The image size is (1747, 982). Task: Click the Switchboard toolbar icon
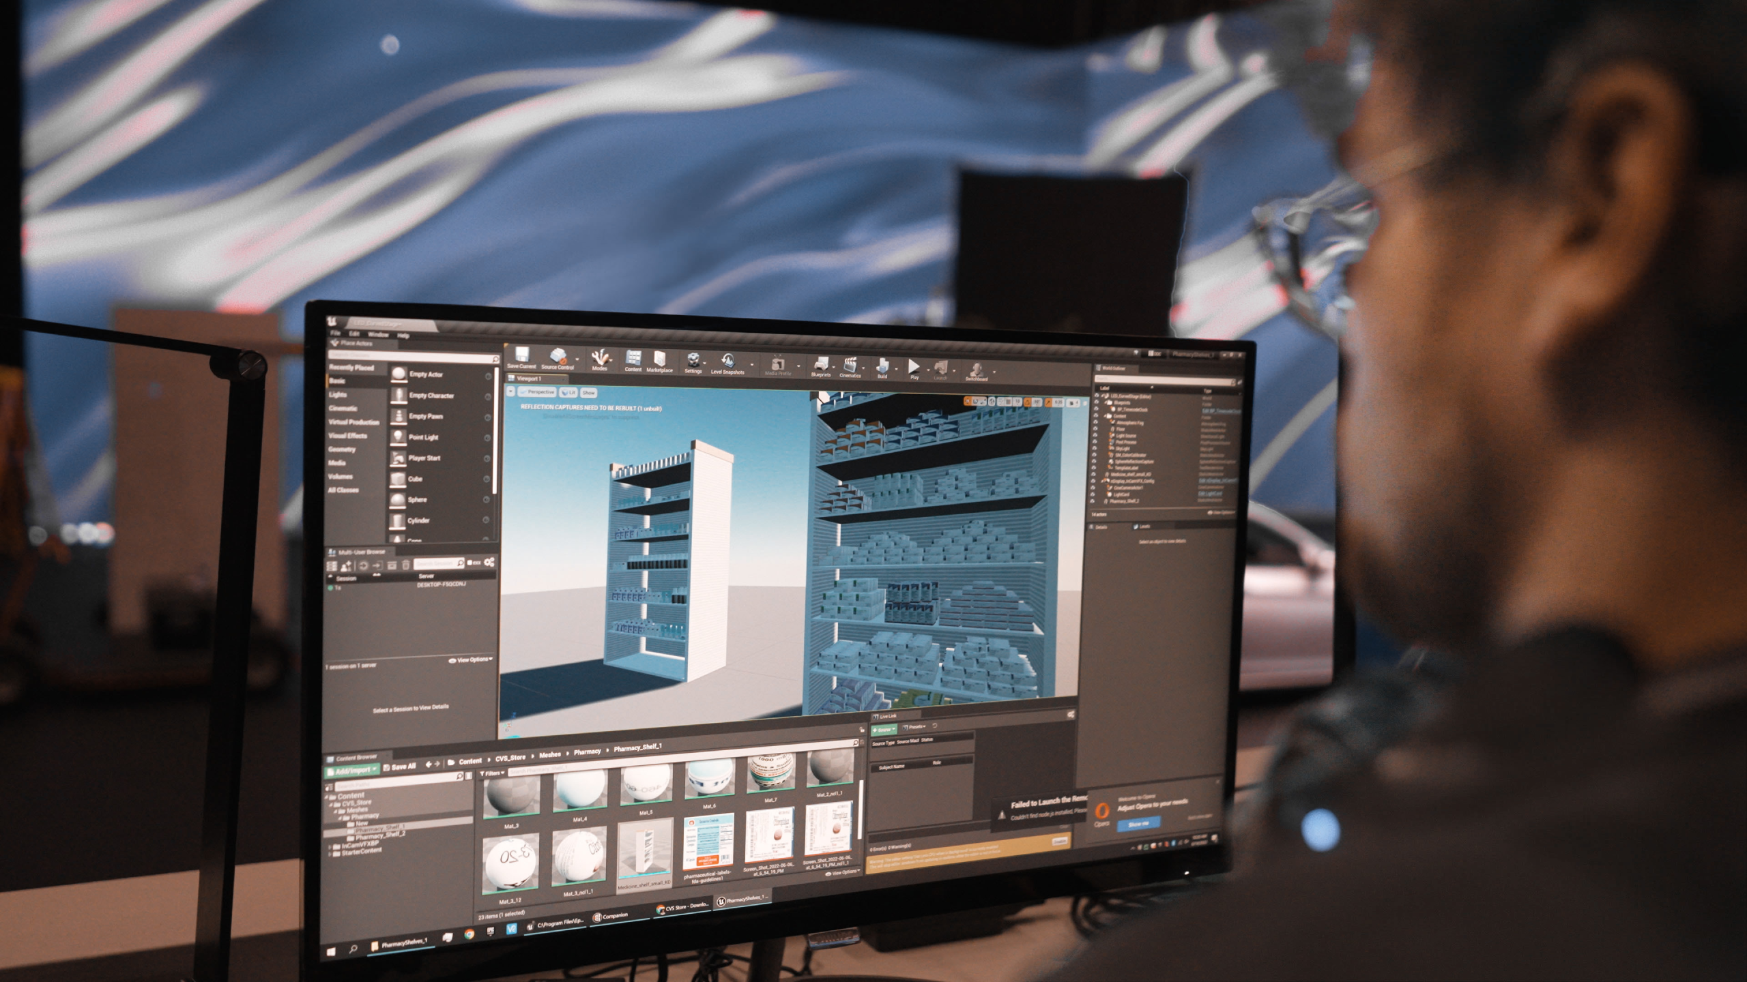977,371
